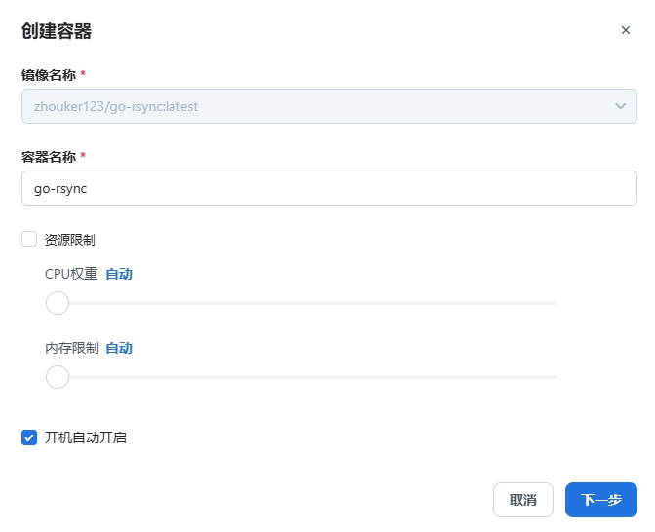
Task: Click the 镜像名称 field label
Action: coord(49,75)
